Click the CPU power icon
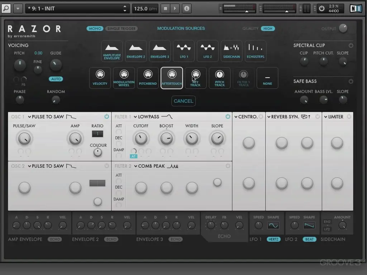This screenshot has width=367, height=275. [x=322, y=9]
